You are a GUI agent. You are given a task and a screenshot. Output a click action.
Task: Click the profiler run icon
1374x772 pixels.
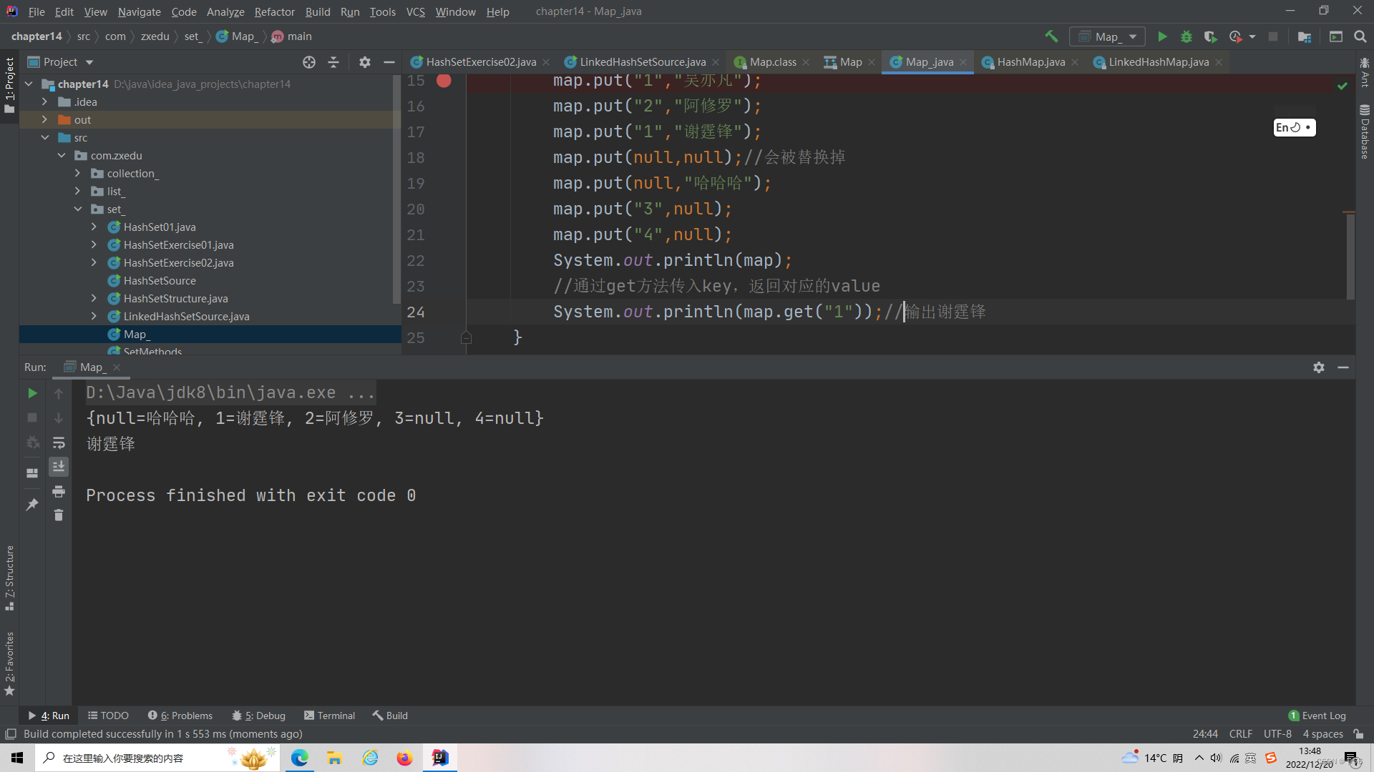[1236, 36]
